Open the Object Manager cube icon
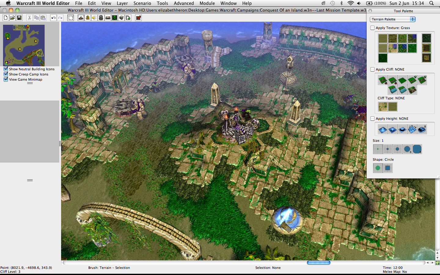This screenshot has height=275, width=440. (121, 18)
